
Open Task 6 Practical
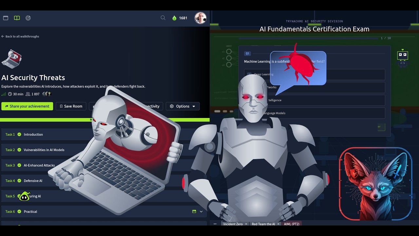point(105,211)
